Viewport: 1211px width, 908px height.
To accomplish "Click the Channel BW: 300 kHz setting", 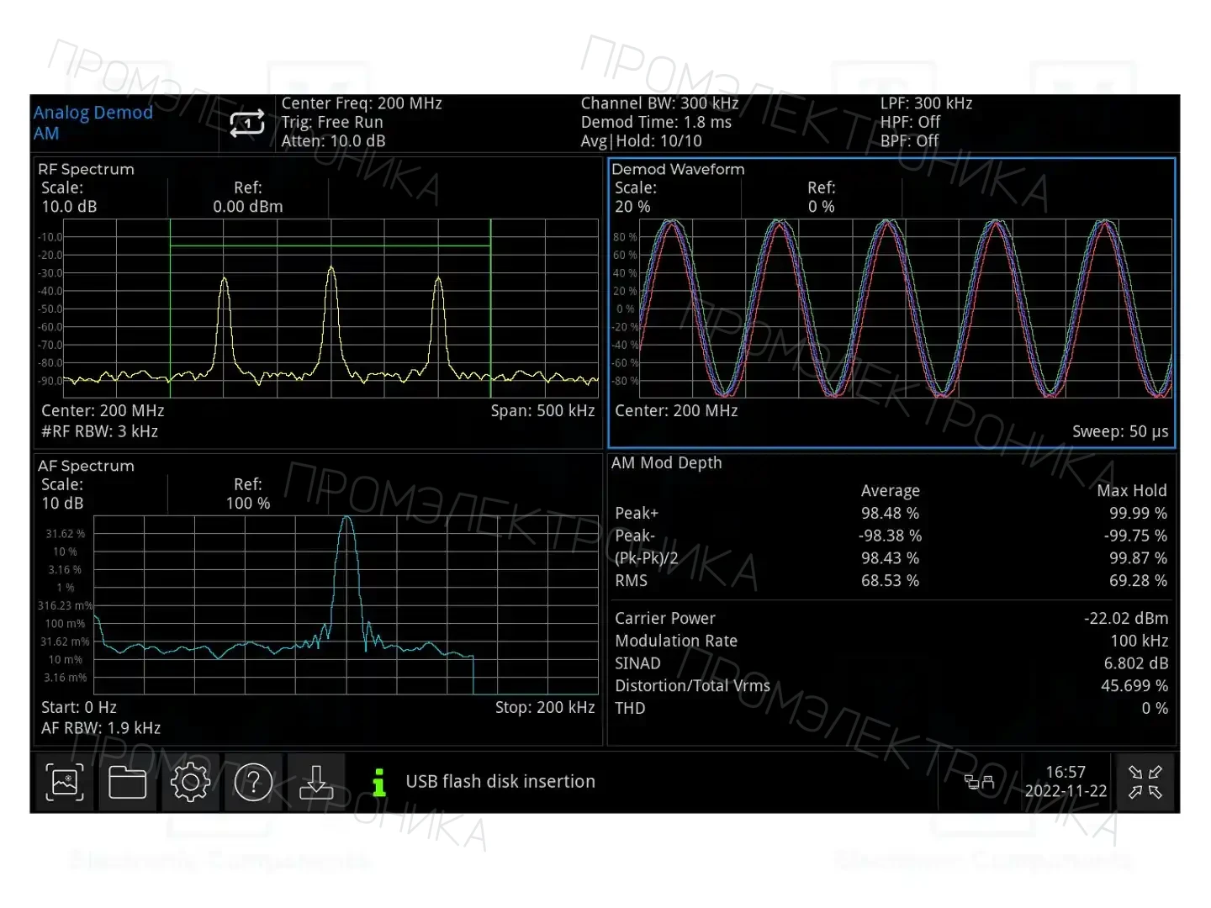I will [x=659, y=103].
